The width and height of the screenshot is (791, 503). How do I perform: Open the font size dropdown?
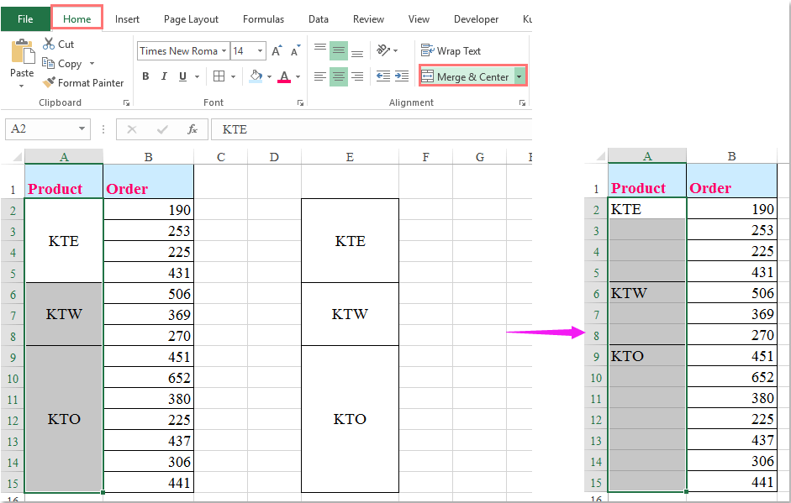pyautogui.click(x=260, y=50)
